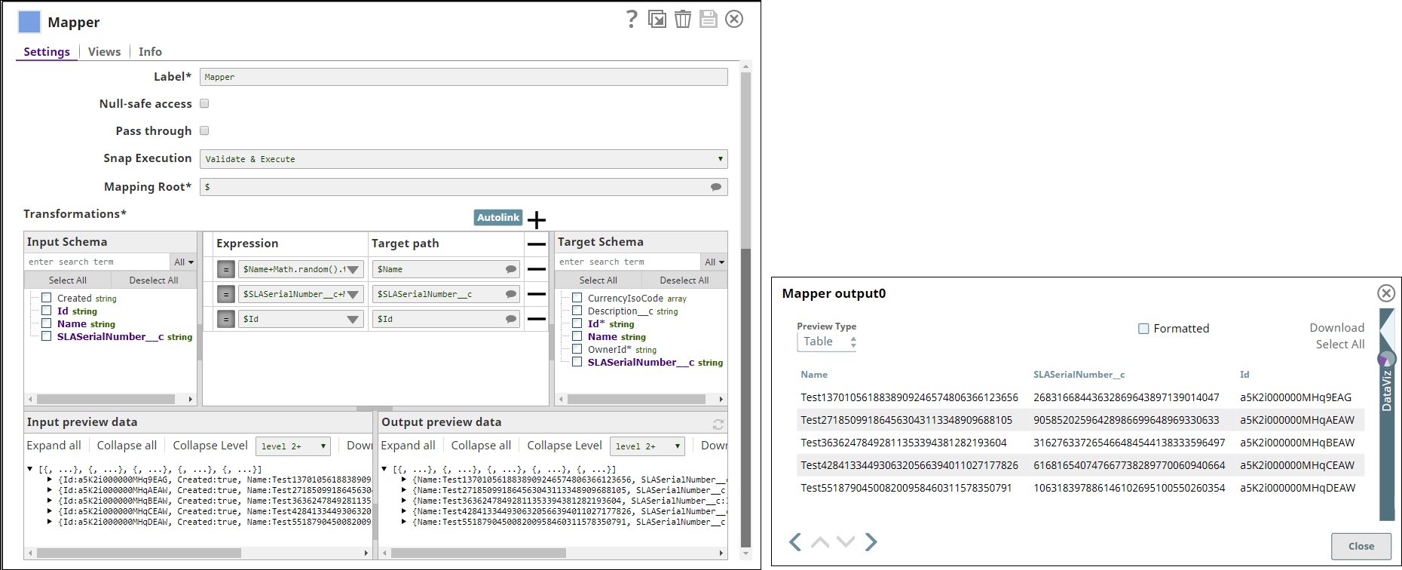
Task: Click the export snap icon in Mapper header
Action: pyautogui.click(x=657, y=19)
